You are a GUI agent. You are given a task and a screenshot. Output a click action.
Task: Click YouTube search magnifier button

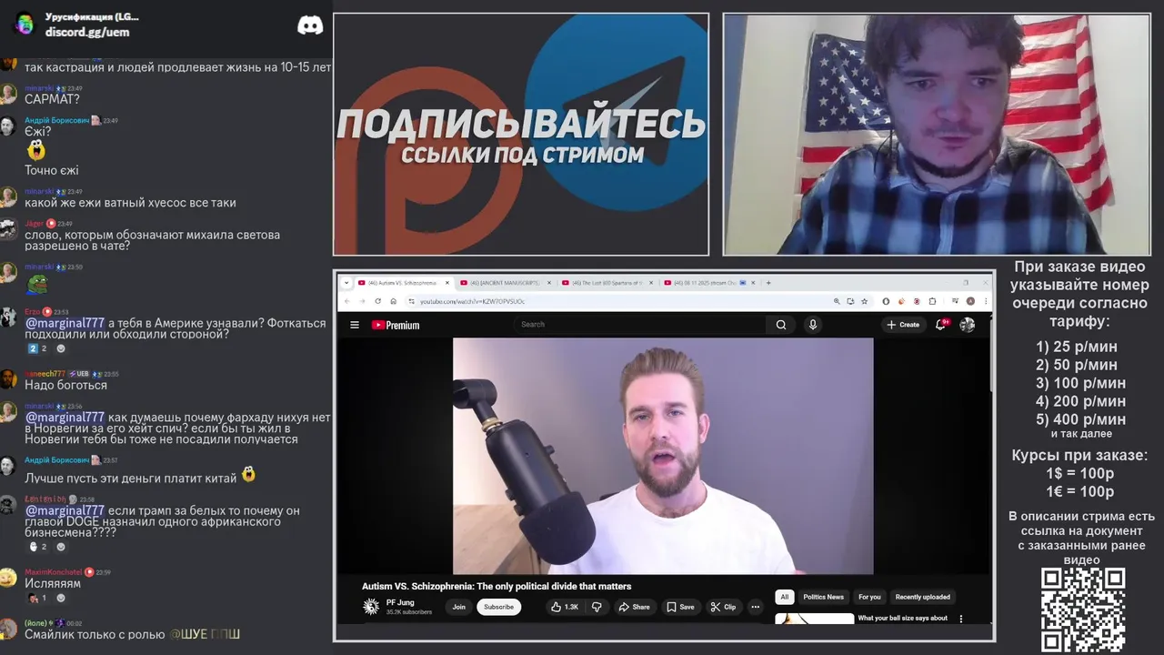point(781,325)
